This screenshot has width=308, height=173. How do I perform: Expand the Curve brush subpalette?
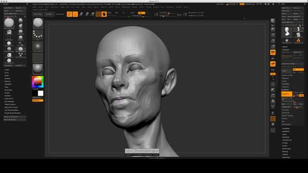click(x=6, y=73)
